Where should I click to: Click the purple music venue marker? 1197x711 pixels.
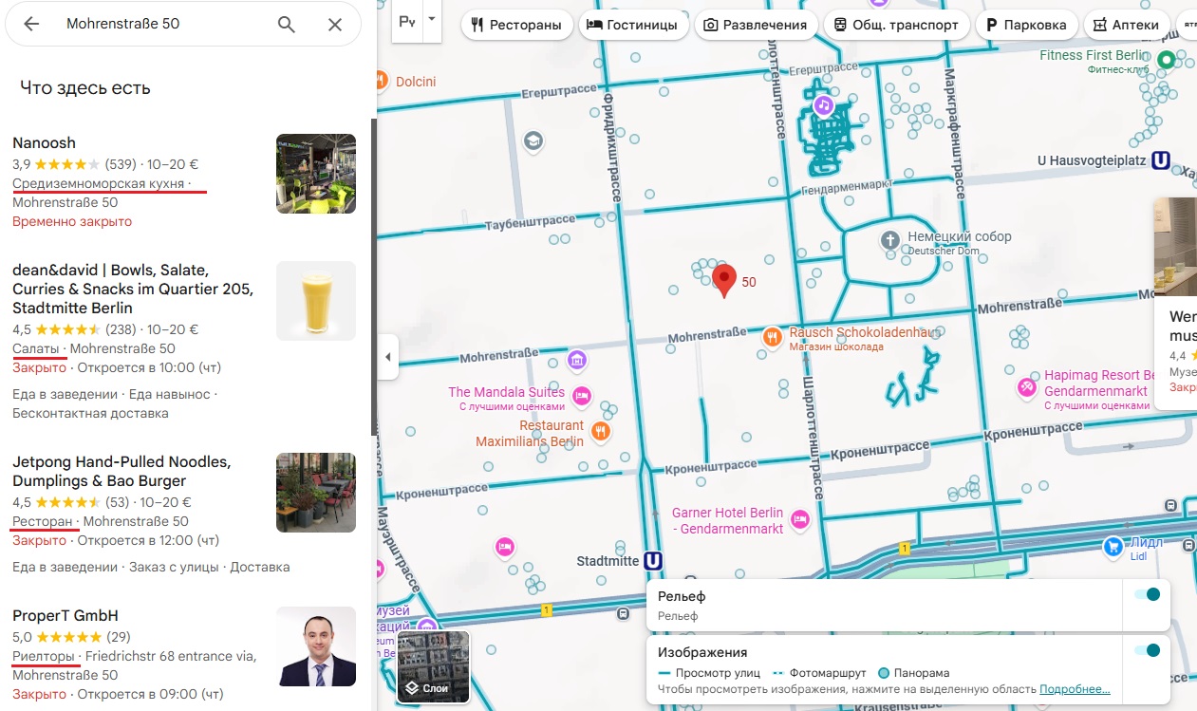(x=824, y=103)
